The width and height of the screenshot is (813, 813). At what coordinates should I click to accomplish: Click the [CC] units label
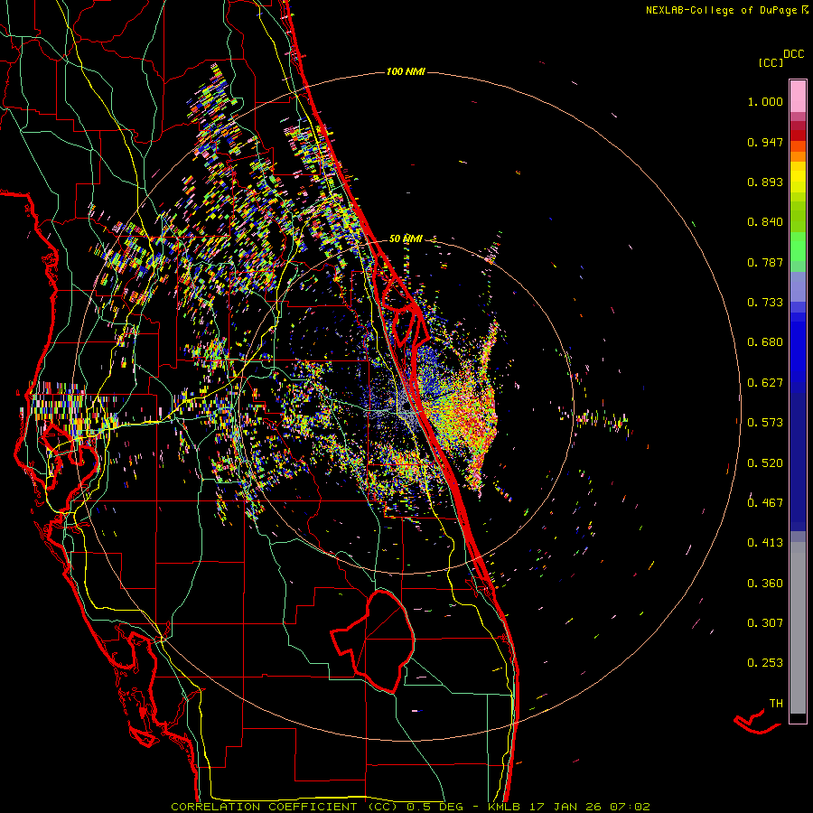point(771,62)
